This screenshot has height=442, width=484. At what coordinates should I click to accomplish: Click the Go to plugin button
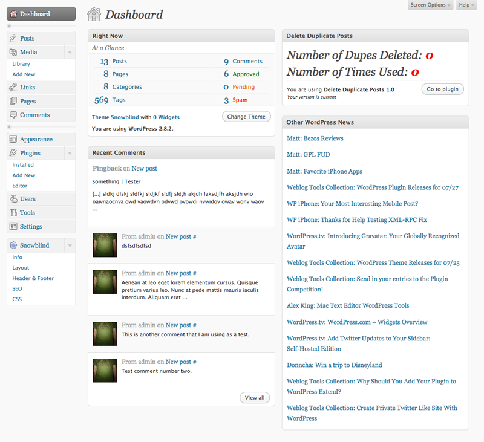[442, 89]
